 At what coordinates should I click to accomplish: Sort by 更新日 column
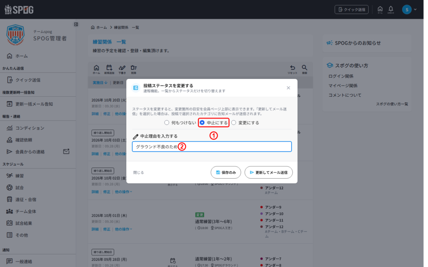pos(118,83)
